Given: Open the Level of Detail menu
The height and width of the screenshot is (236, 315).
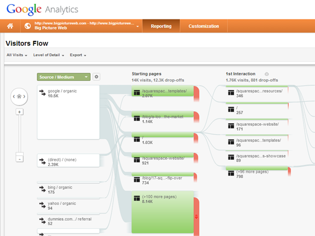Looking at the screenshot, I should click(49, 55).
